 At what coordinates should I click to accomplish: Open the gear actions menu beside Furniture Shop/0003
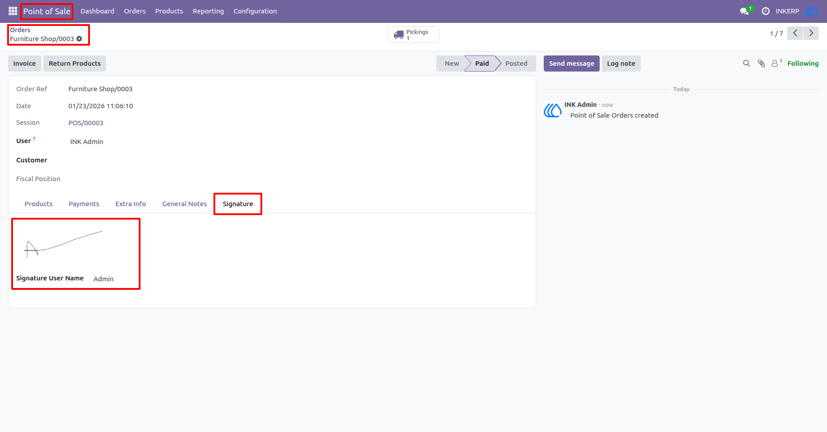point(79,39)
